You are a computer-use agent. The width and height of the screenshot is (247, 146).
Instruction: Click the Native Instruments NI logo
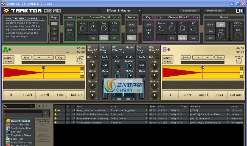[x=240, y=11]
